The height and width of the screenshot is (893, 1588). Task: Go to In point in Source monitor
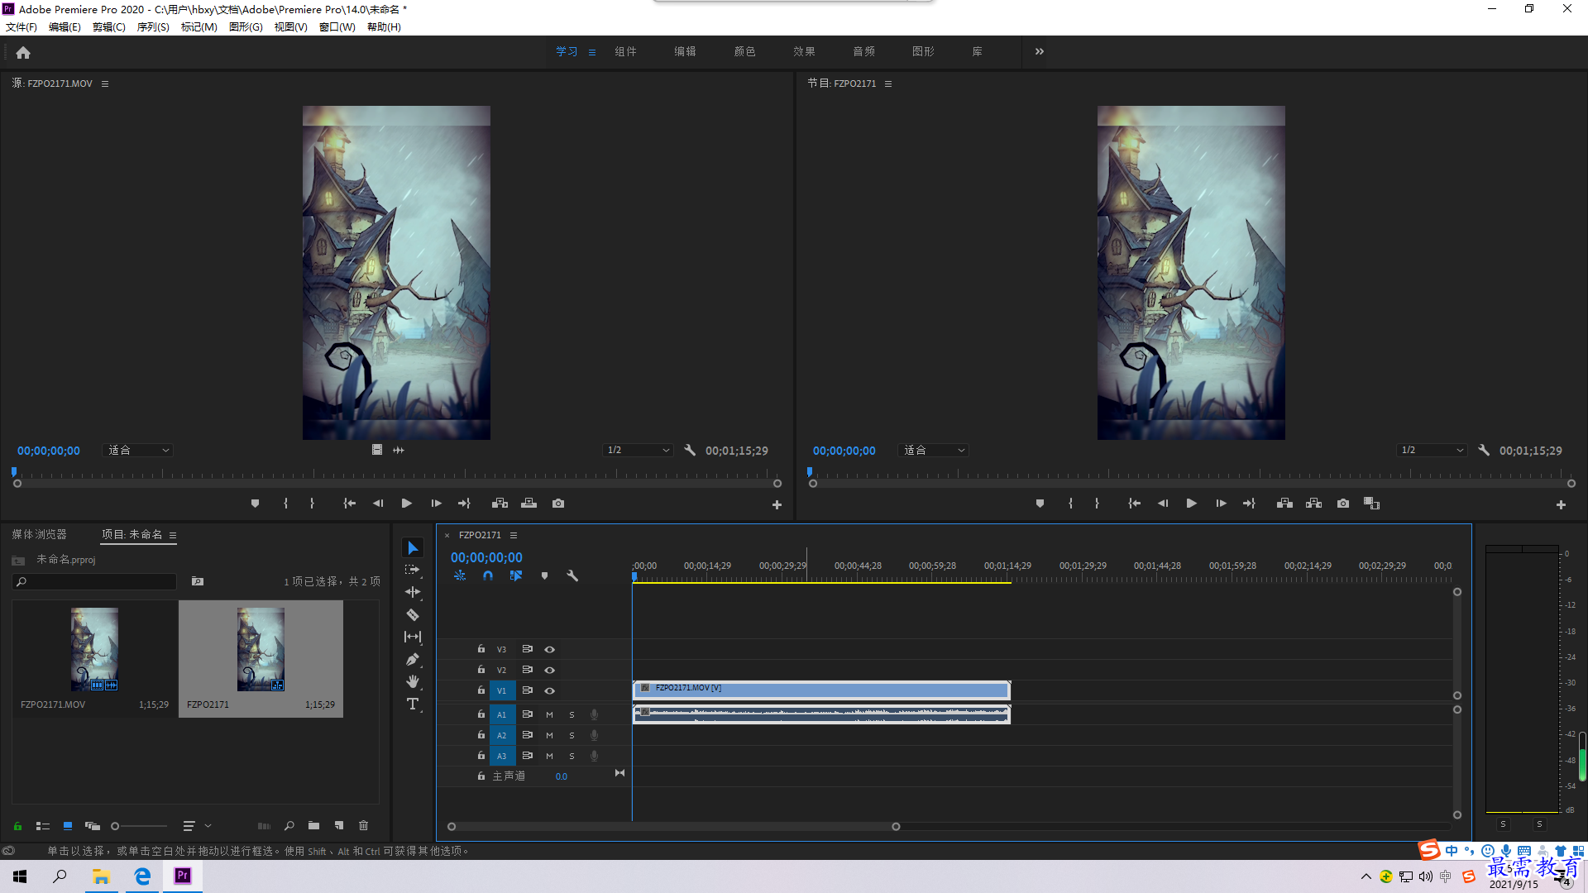350,504
